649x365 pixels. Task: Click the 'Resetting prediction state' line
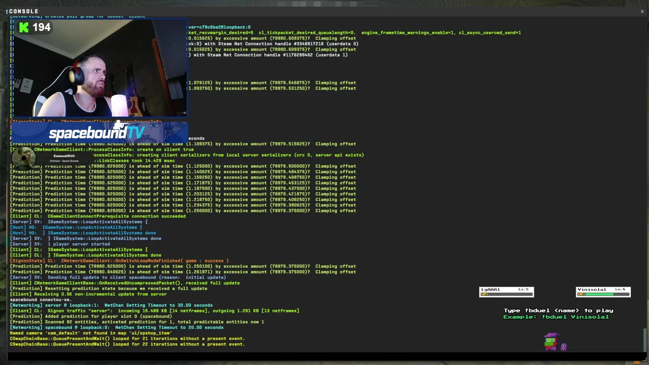coord(109,289)
